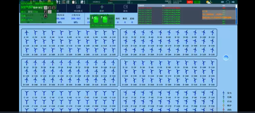
Task: Click the red alarm status button
Action: pyautogui.click(x=190, y=2)
